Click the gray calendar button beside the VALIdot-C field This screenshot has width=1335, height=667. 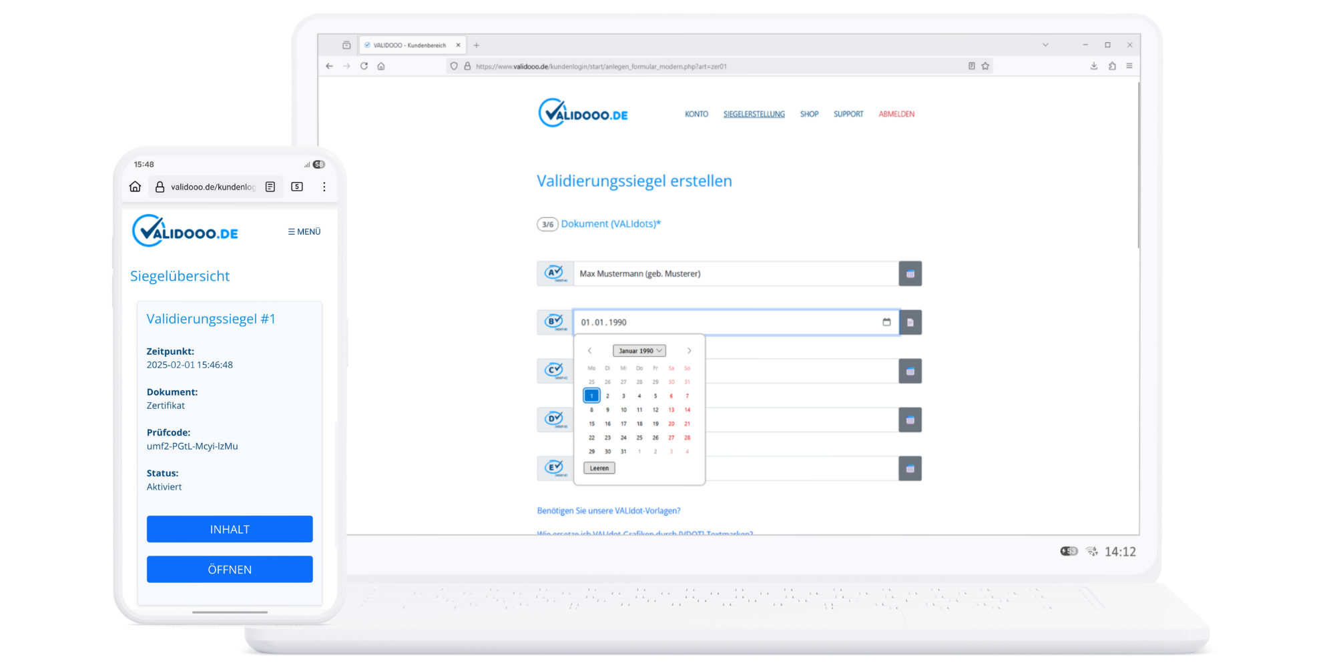coord(910,371)
